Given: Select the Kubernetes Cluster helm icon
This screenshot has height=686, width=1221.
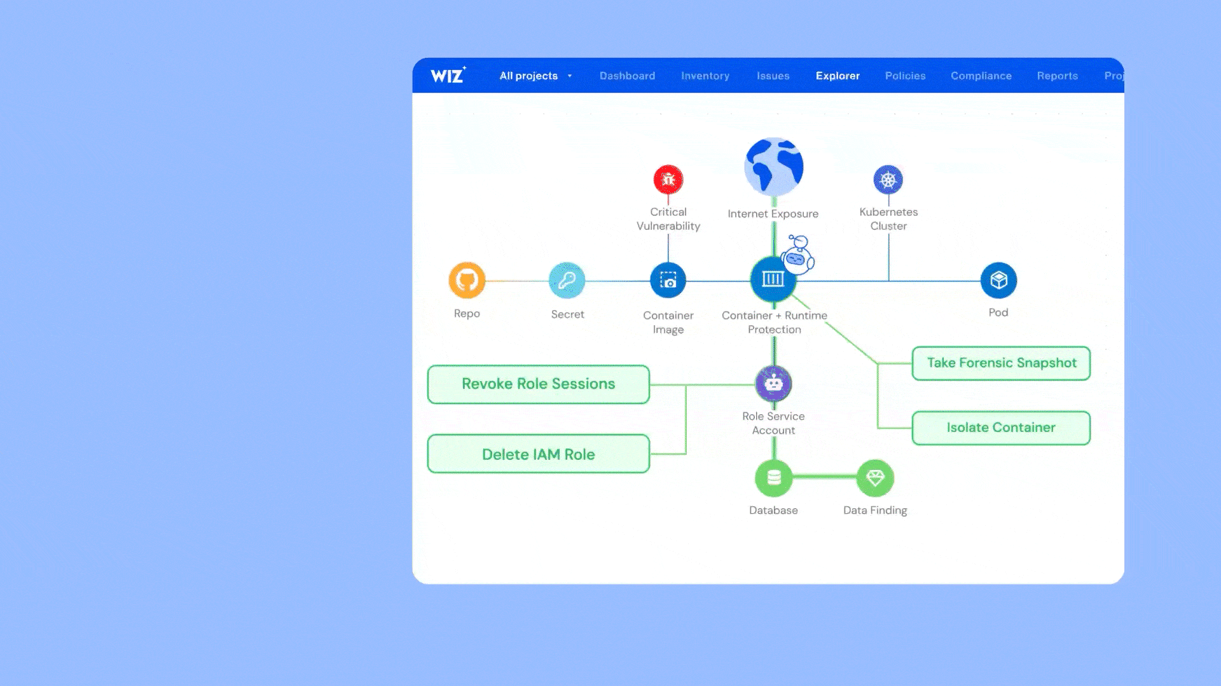Looking at the screenshot, I should [888, 180].
